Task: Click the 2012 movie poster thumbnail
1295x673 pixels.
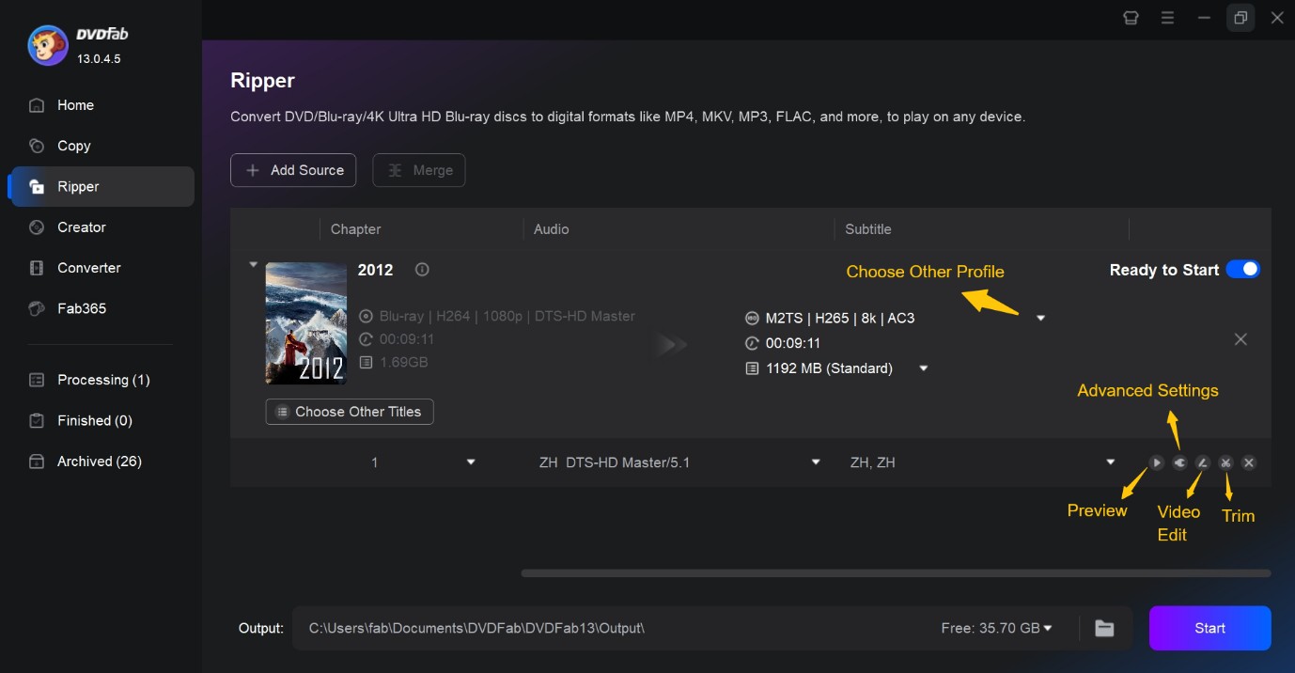Action: coord(305,322)
